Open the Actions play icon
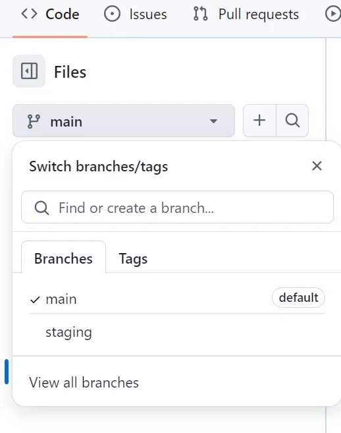The height and width of the screenshot is (433, 341). 333,14
